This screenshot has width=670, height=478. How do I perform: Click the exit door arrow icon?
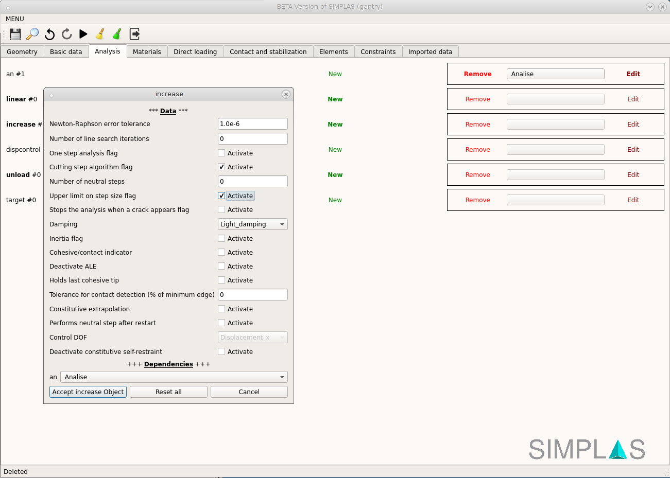pos(134,34)
